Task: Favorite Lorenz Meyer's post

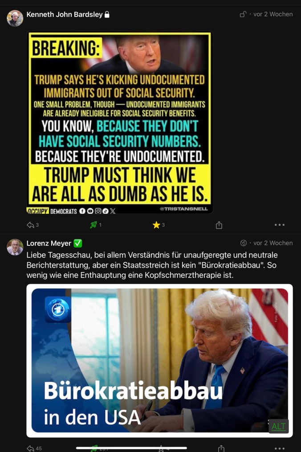Action: tap(161, 448)
